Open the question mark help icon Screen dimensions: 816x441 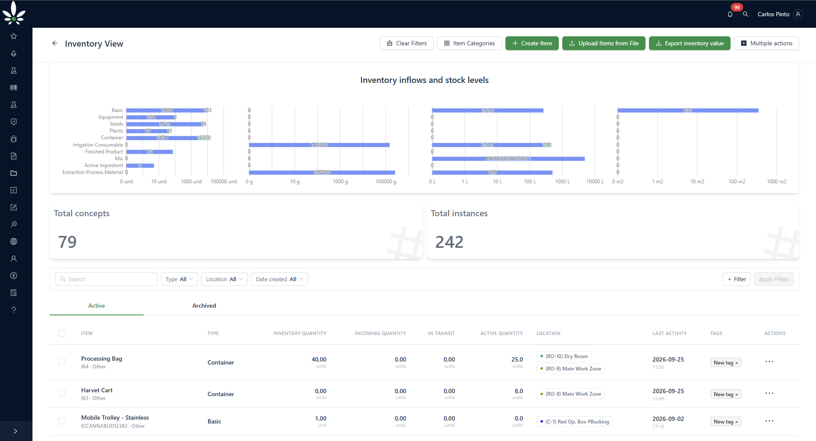pyautogui.click(x=14, y=310)
